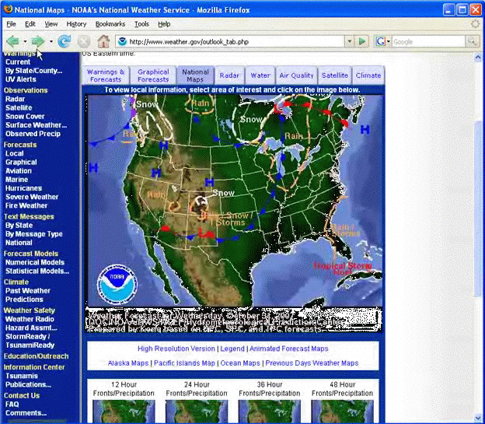485x424 pixels.
Task: Click the Snow Cover sidebar link
Action: (25, 117)
